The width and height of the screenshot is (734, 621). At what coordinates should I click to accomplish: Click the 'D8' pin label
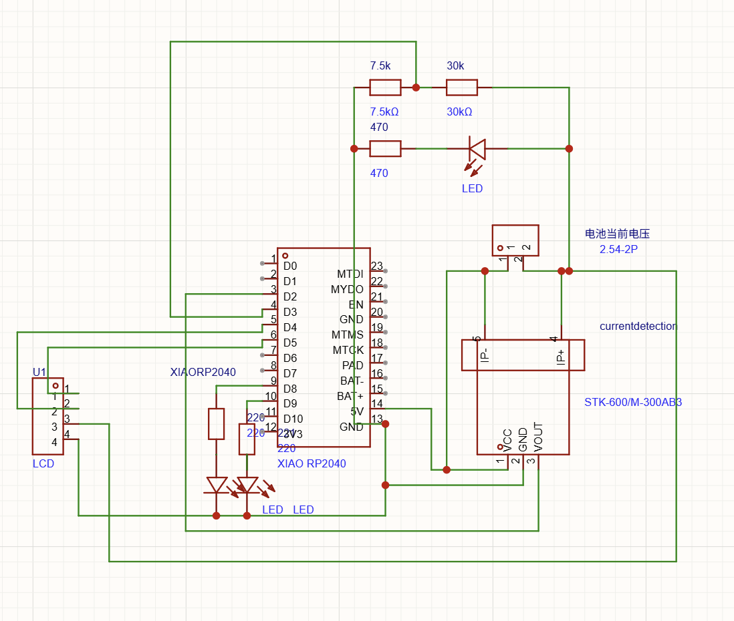[290, 389]
